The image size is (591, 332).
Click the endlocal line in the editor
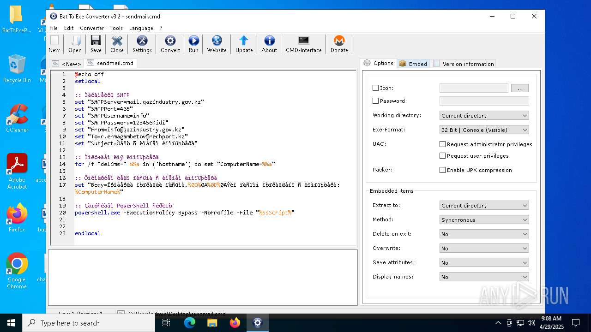[87, 233]
